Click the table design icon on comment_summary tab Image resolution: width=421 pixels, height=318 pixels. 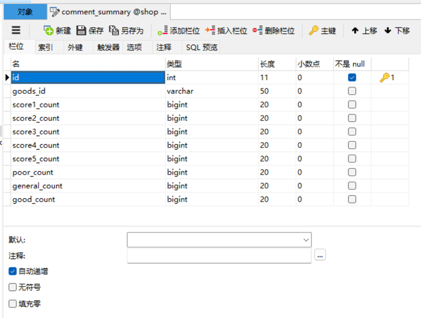coord(55,12)
